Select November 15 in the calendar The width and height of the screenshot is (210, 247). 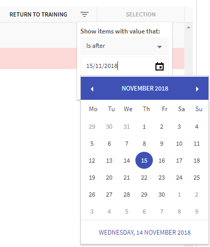[144, 161]
